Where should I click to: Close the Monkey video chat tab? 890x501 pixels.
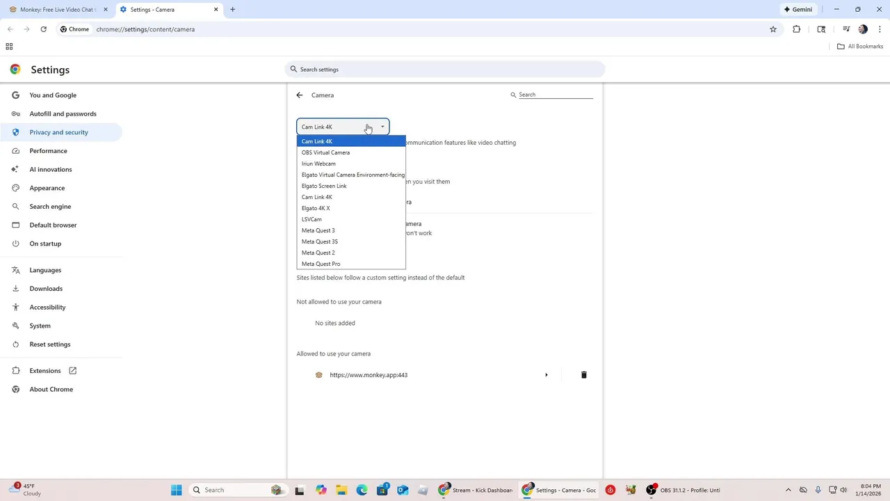click(x=106, y=10)
